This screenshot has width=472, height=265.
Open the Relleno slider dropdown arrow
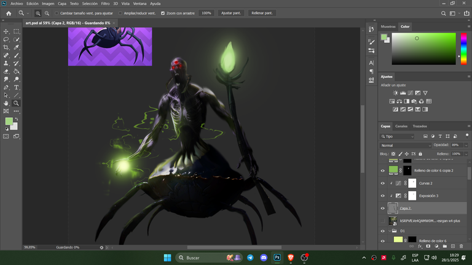coord(466,154)
